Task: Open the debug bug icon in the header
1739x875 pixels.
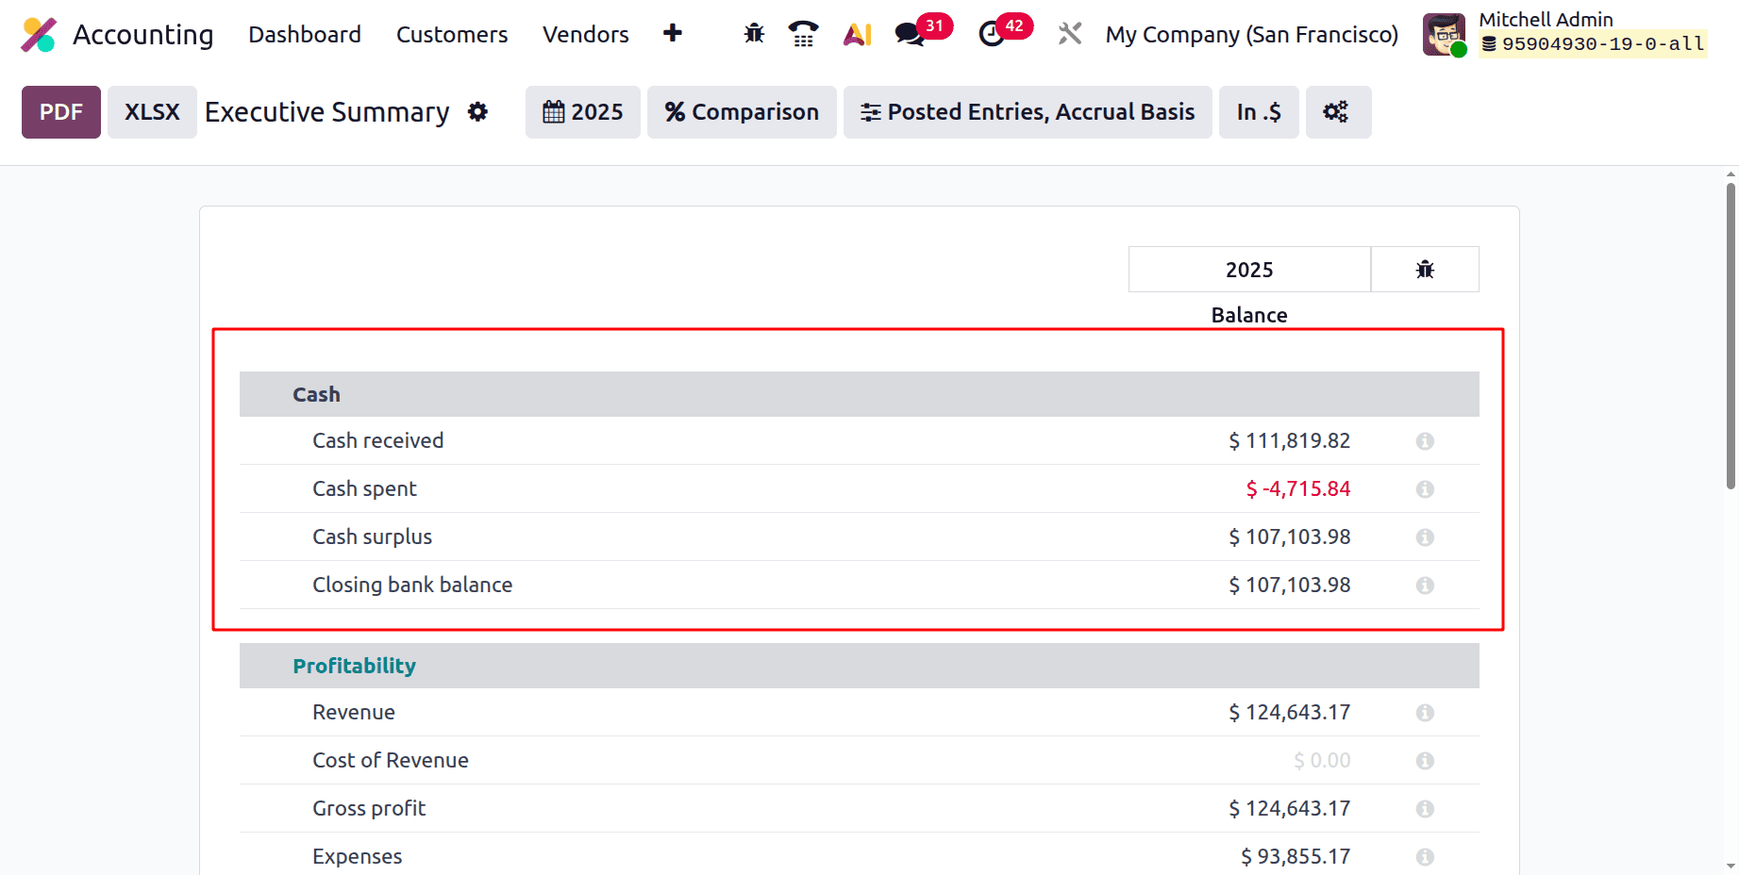Action: point(753,33)
